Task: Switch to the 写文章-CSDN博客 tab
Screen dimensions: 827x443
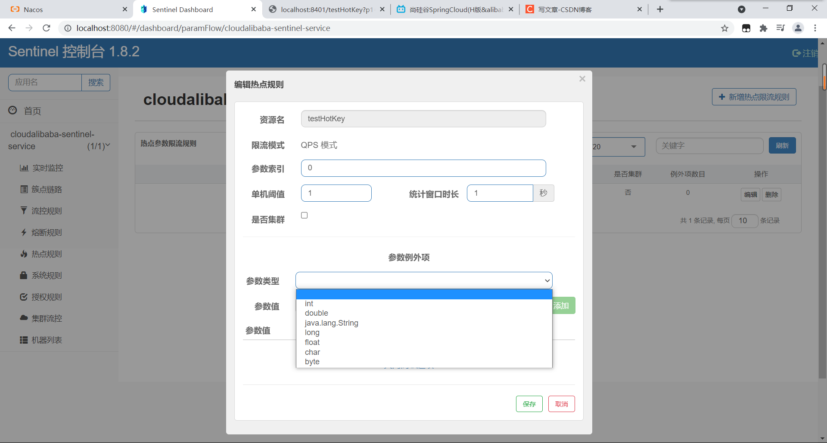Action: [584, 9]
